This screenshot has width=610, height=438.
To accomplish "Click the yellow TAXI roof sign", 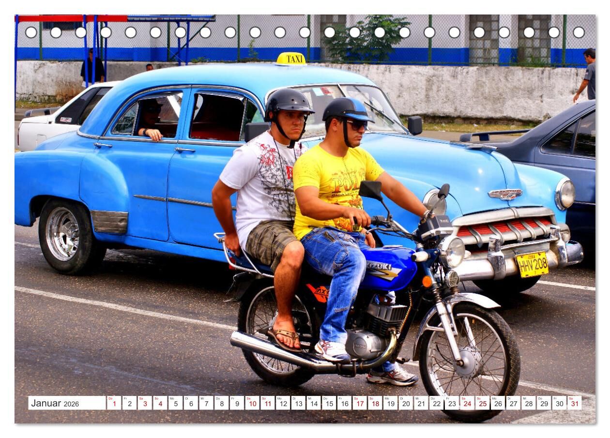I will tap(290, 59).
